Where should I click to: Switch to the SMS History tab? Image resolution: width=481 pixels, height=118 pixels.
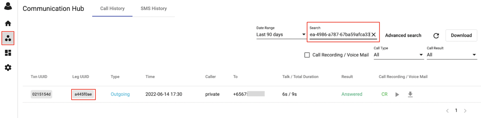(x=154, y=8)
